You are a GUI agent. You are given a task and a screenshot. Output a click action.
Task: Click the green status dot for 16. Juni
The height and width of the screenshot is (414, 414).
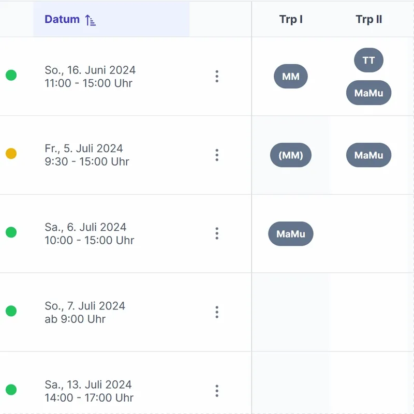coord(11,76)
